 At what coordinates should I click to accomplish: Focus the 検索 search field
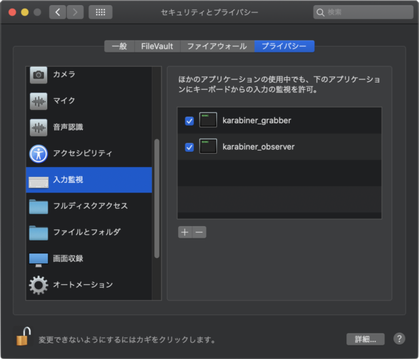[363, 12]
